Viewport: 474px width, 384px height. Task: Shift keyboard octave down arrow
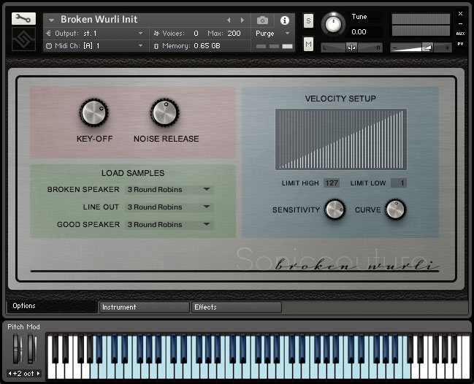[x=9, y=374]
